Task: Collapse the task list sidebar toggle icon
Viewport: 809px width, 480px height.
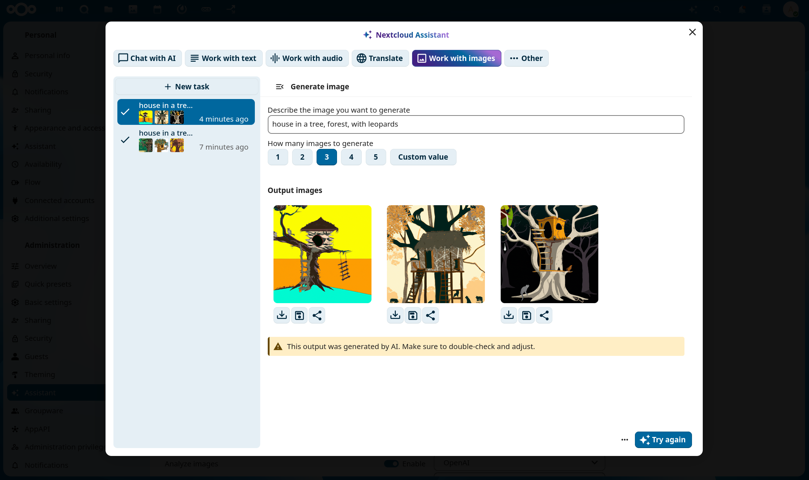Action: pos(280,87)
